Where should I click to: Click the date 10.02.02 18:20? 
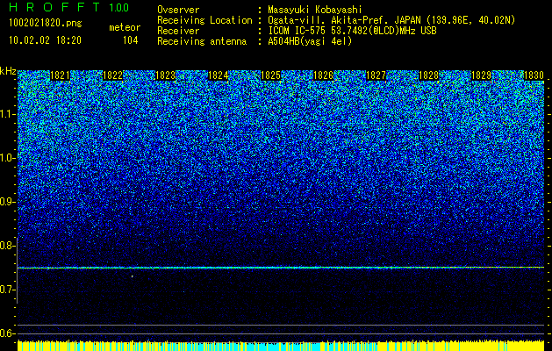(45, 40)
